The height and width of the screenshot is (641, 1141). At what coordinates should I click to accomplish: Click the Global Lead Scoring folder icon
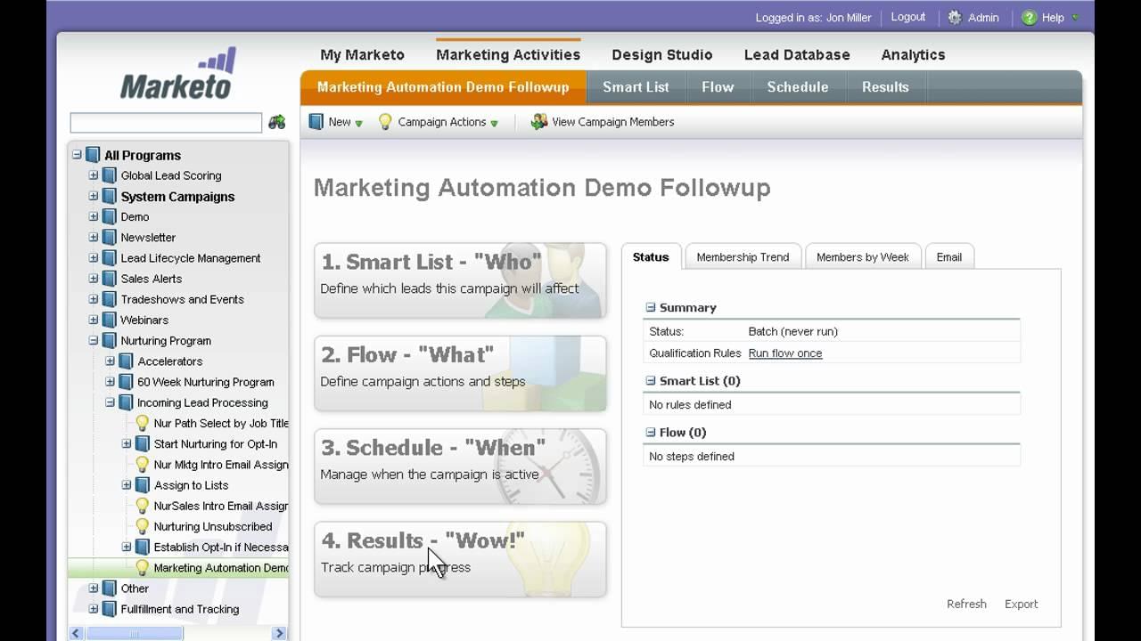(x=110, y=175)
